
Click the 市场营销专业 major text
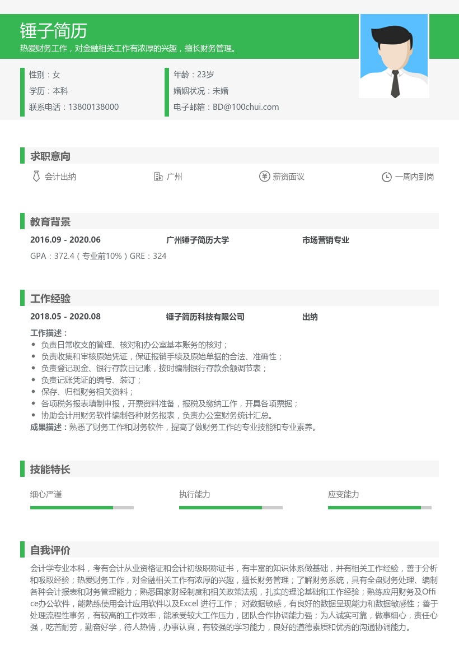(x=326, y=240)
